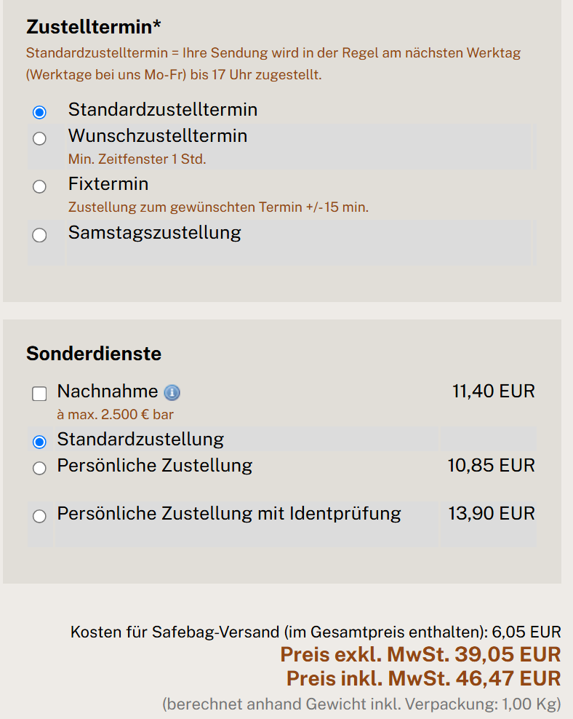The width and height of the screenshot is (573, 719).
Task: Click the 'Persönliche Zustellung mit Identprüfung' label
Action: pyautogui.click(x=228, y=514)
